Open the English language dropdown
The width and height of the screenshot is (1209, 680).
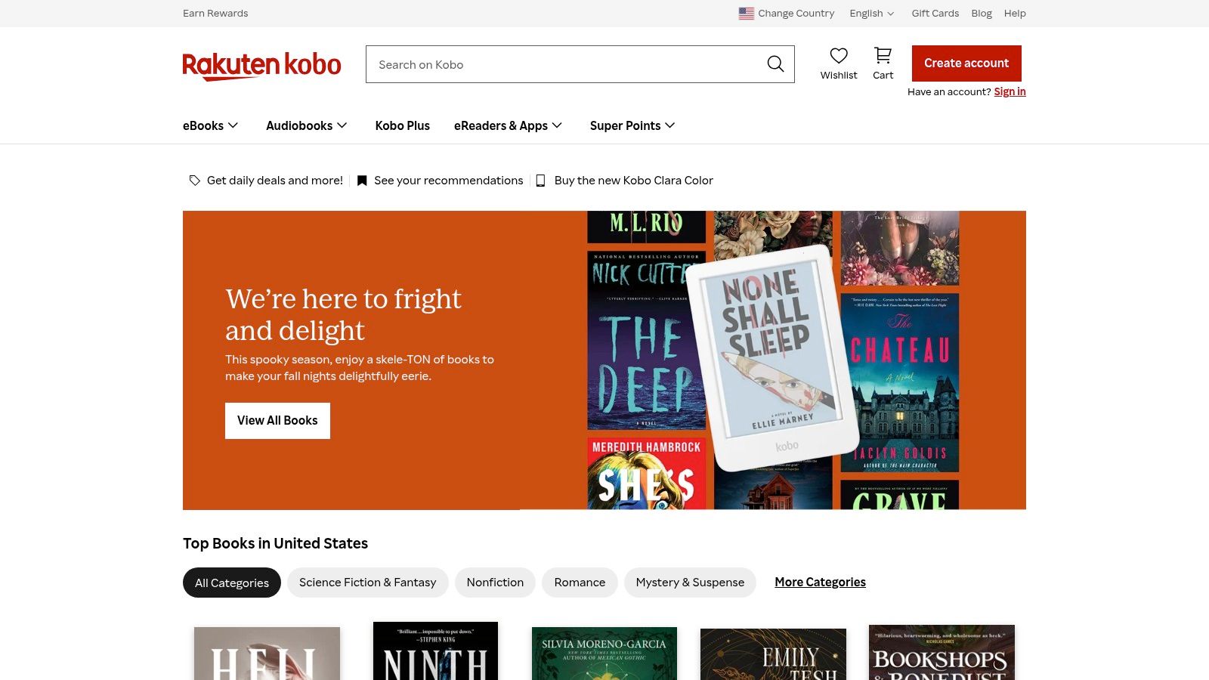pyautogui.click(x=870, y=13)
